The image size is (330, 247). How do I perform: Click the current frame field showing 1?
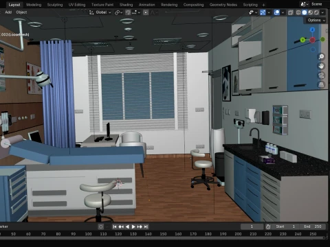252,226
